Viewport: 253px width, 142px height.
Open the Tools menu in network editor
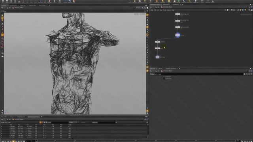(x=164, y=10)
